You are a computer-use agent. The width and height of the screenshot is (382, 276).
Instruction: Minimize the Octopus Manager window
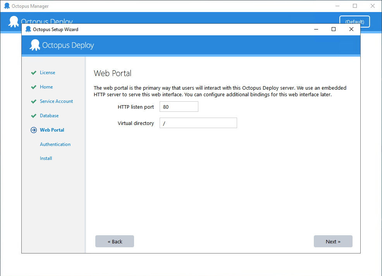(337, 6)
